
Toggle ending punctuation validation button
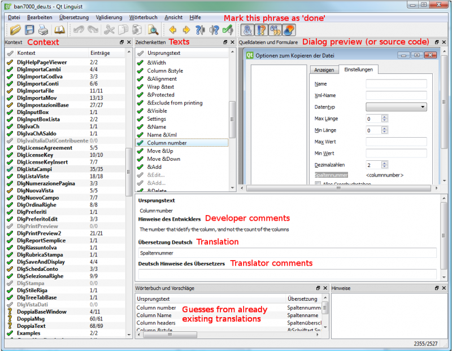tap(262, 30)
